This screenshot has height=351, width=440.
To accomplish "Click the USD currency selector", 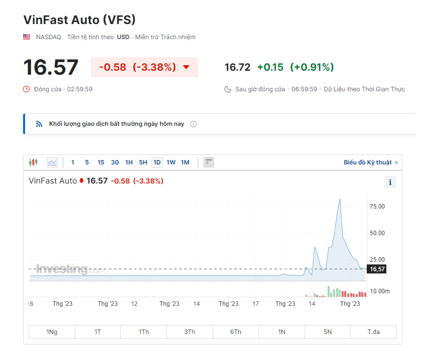I will coord(123,37).
